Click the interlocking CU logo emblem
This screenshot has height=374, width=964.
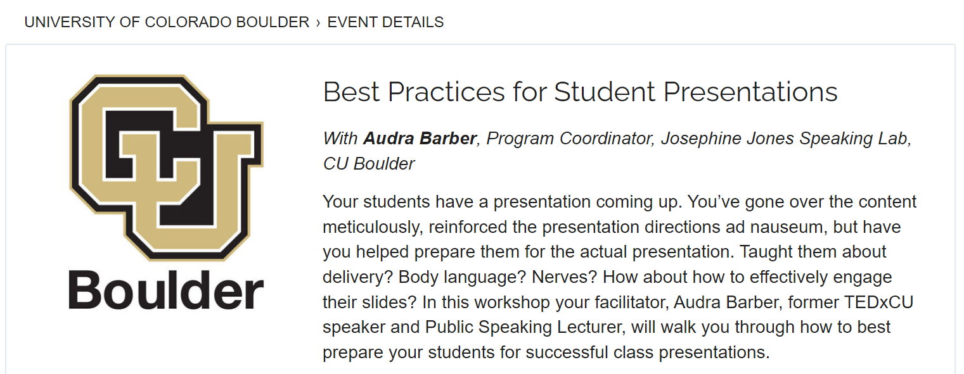click(x=166, y=167)
